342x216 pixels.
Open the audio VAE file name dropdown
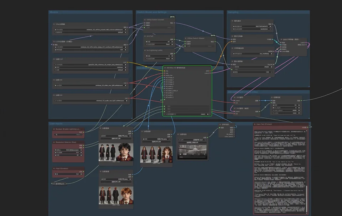[91, 101]
